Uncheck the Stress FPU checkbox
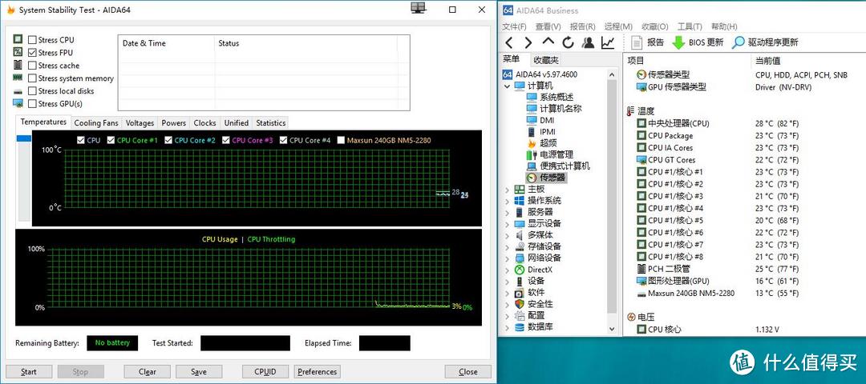The image size is (866, 384). pyautogui.click(x=33, y=52)
